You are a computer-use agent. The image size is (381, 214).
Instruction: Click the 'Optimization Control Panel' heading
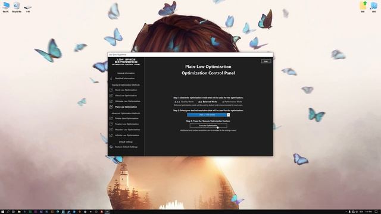click(x=208, y=73)
